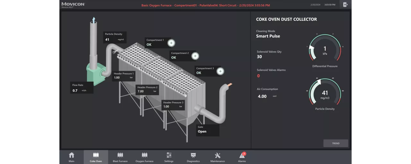Open the Maintenance tools icon
The width and height of the screenshot is (411, 164).
[x=217, y=155]
